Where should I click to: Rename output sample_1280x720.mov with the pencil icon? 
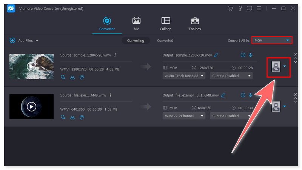[216, 55]
